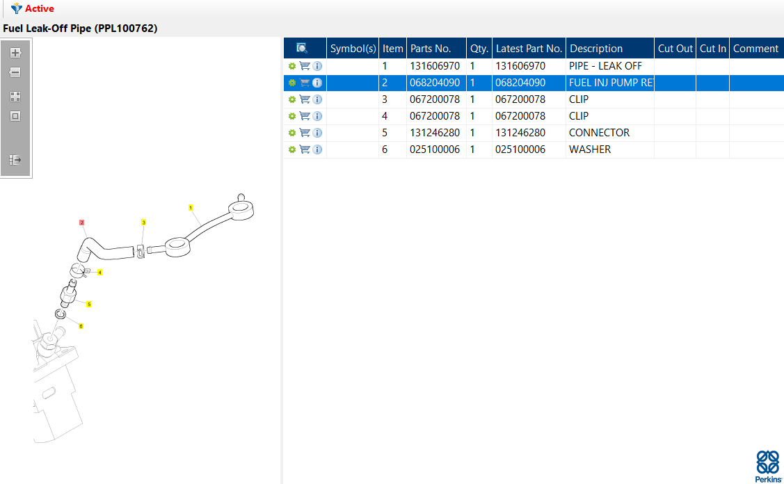Image resolution: width=784 pixels, height=484 pixels.
Task: Click the zoom in plus button
Action: (x=15, y=53)
